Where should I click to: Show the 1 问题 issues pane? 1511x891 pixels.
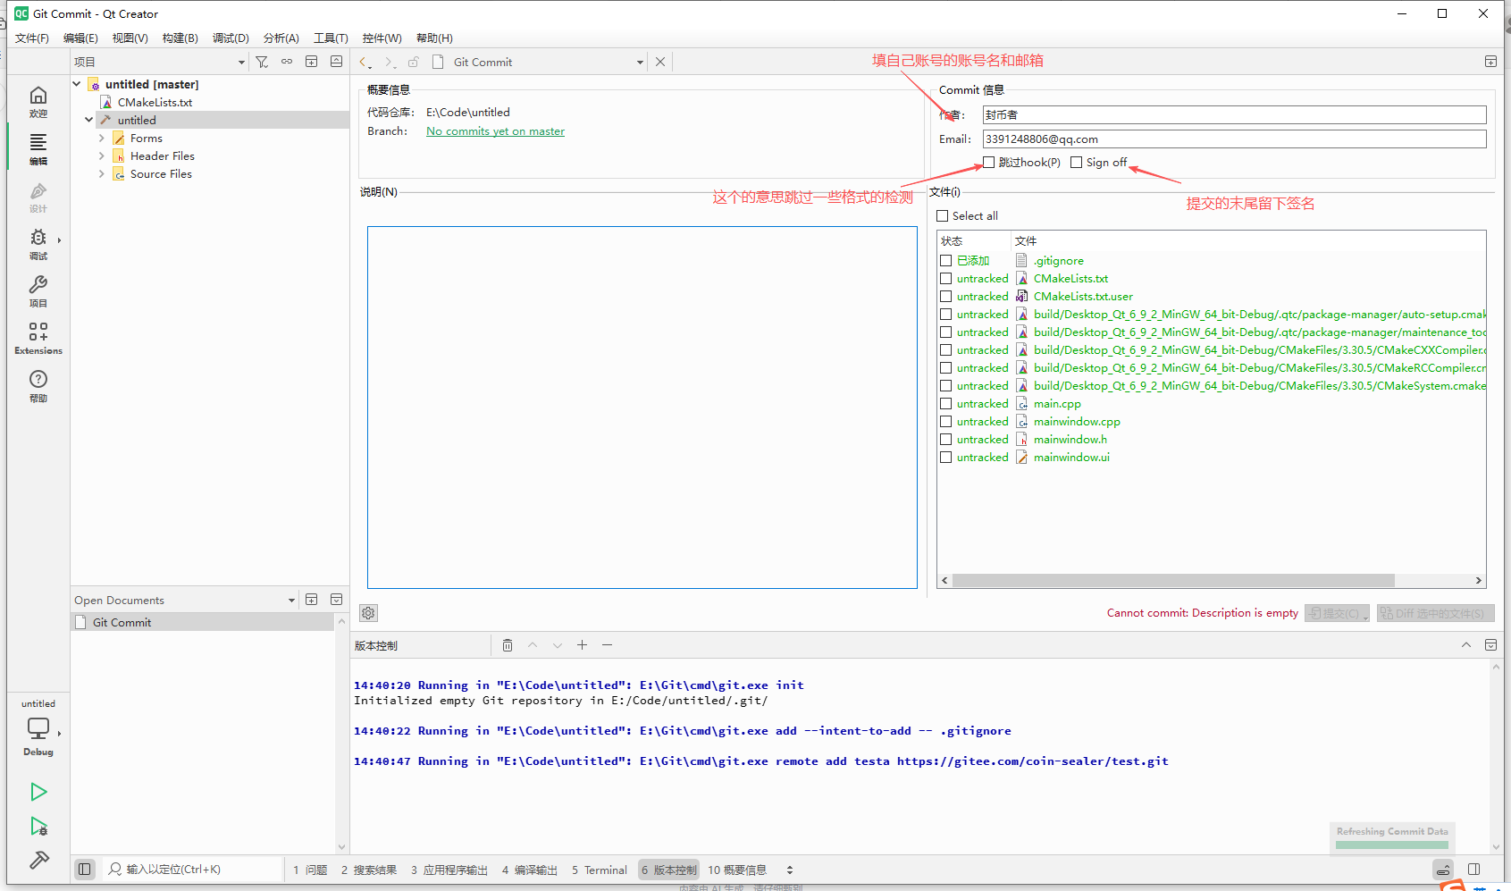[310, 870]
